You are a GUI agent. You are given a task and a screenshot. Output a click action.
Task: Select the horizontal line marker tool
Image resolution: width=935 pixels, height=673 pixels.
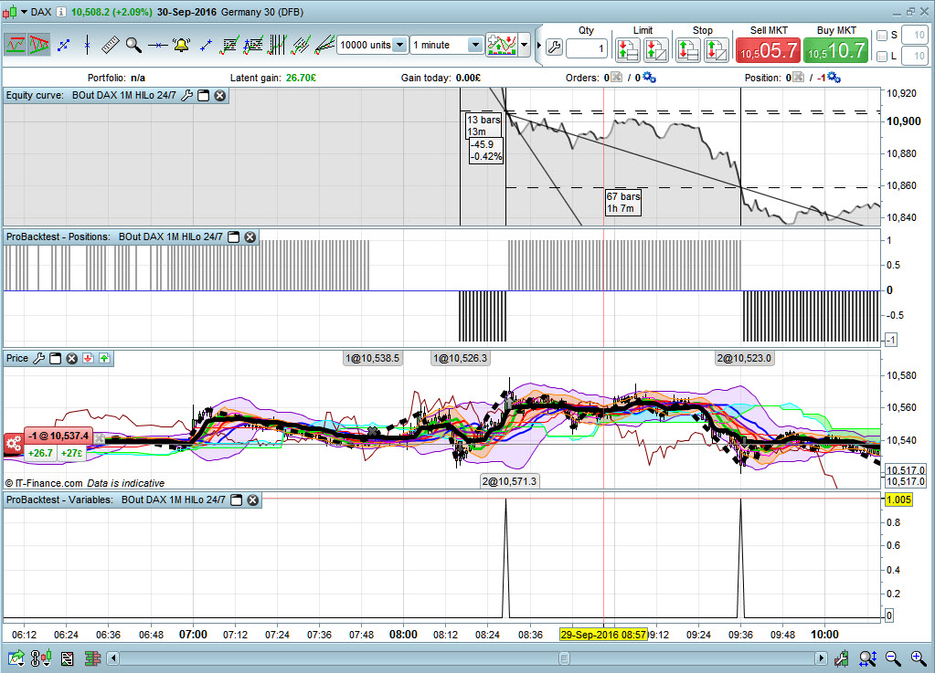coord(157,46)
